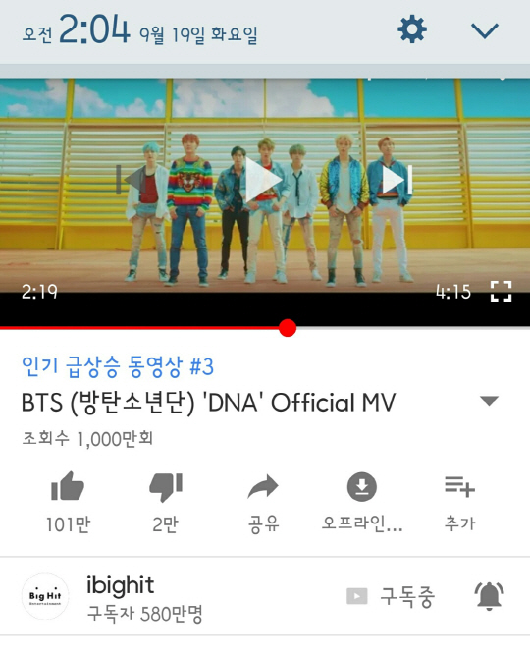The width and height of the screenshot is (530, 661).
Task: Share the video via 공유 arrow
Action: coord(263,487)
